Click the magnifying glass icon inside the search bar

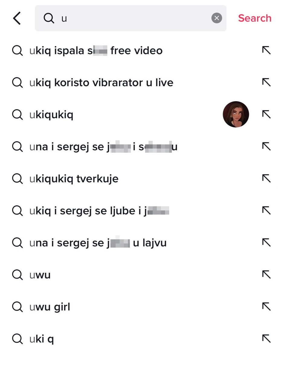coord(48,18)
